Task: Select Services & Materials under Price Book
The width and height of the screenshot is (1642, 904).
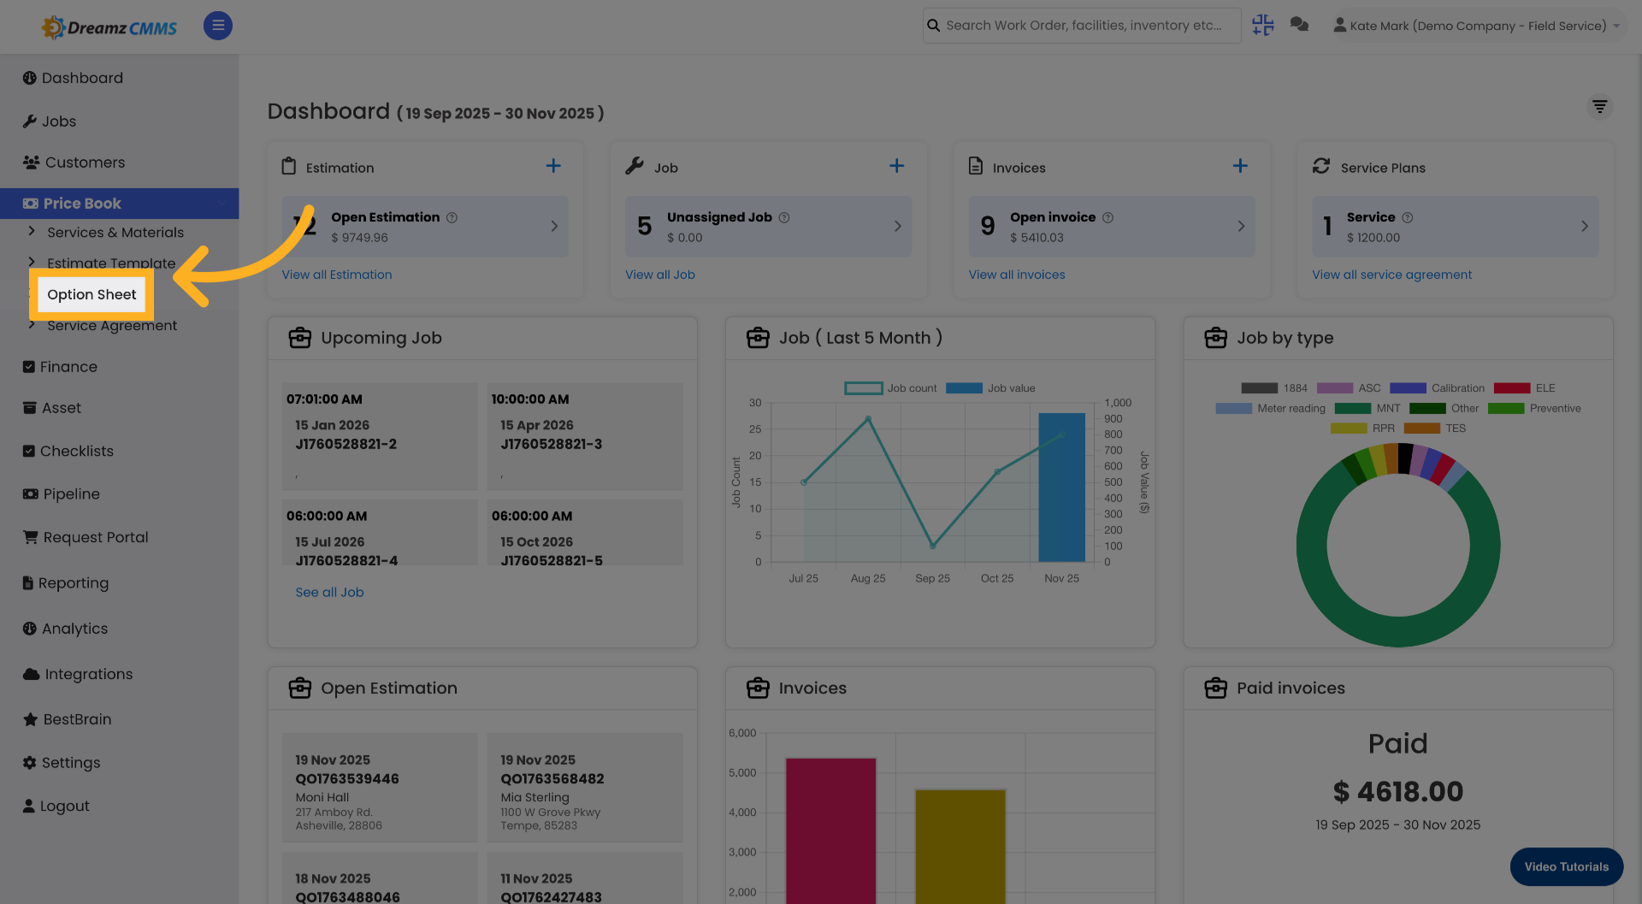Action: pos(115,232)
